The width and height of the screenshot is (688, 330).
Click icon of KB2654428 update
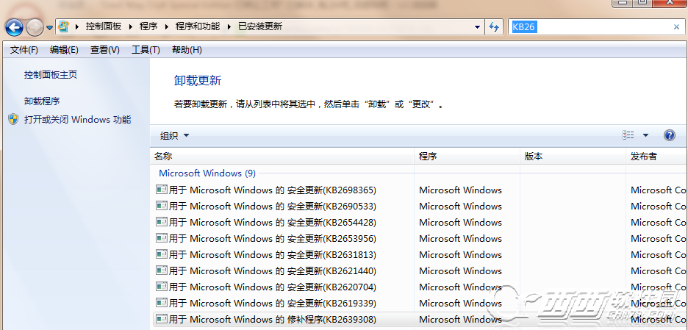162,222
